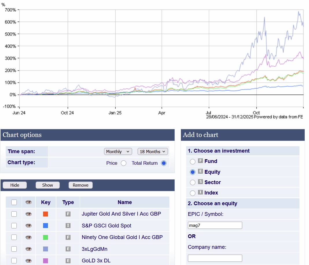This screenshot has width=309, height=265.
Task: Click the equity type icon for GoLD 3x DL
Action: (x=68, y=261)
